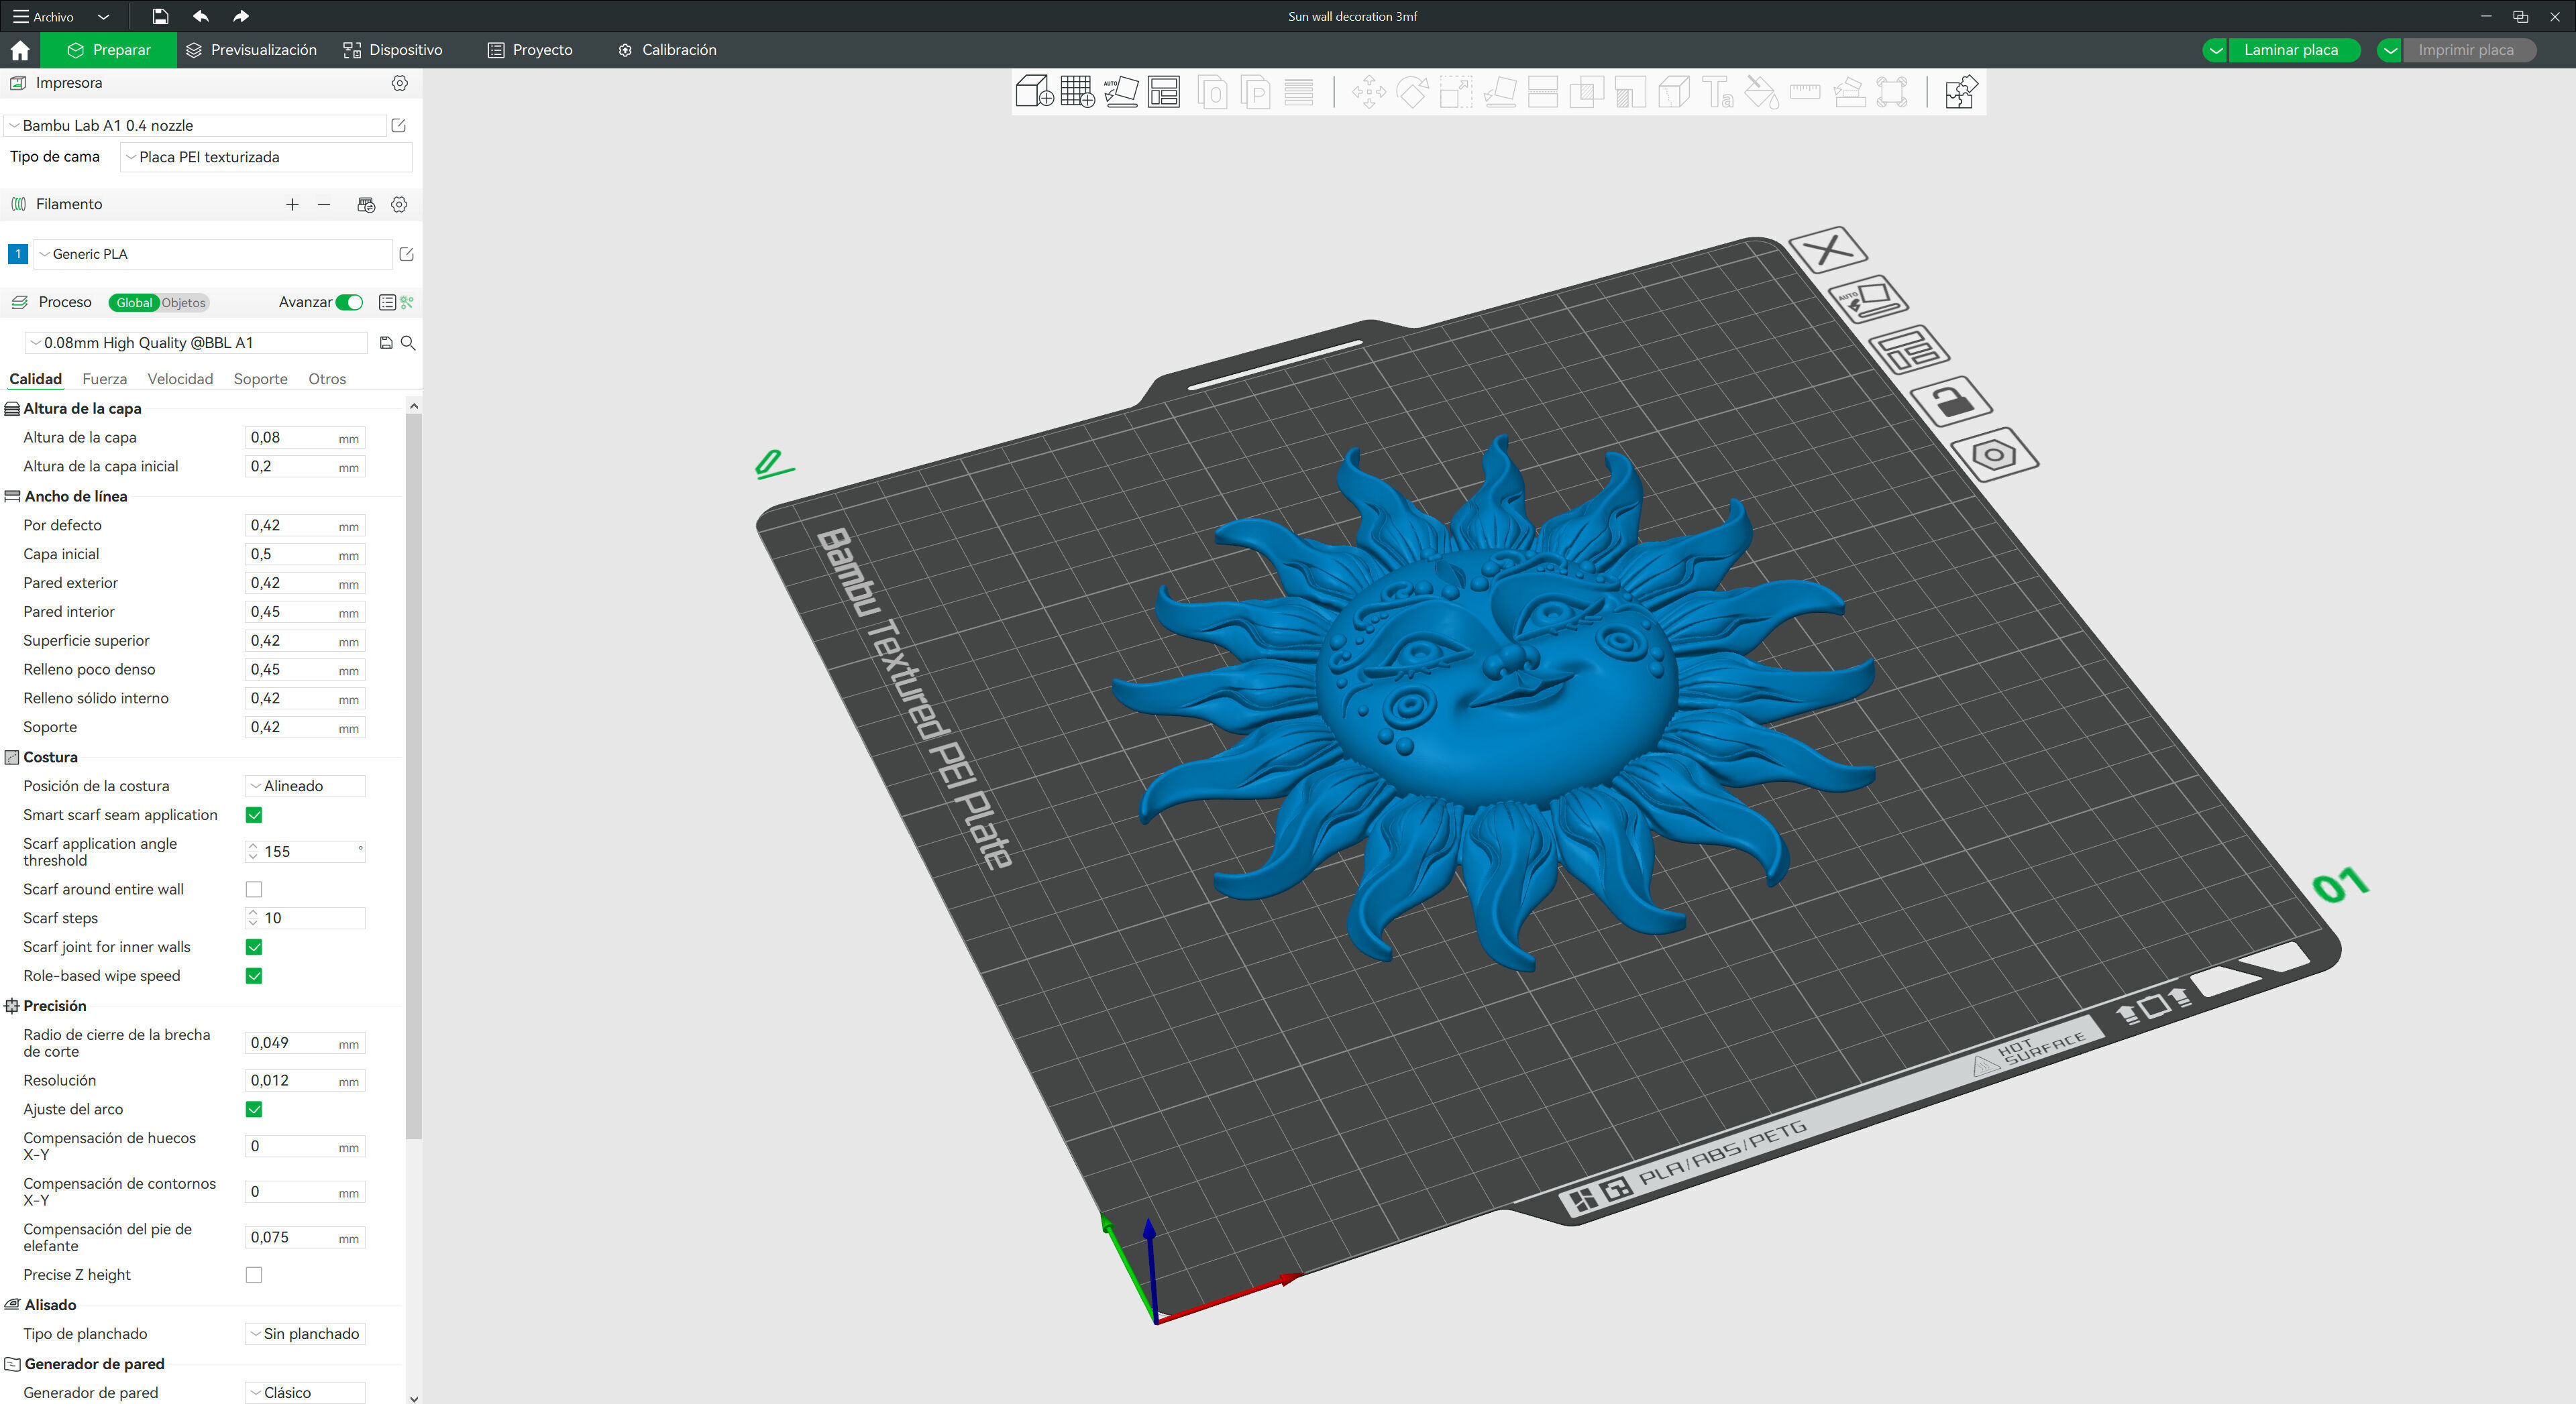2576x1404 pixels.
Task: Open the Posición de la costura dropdown
Action: [x=305, y=786]
